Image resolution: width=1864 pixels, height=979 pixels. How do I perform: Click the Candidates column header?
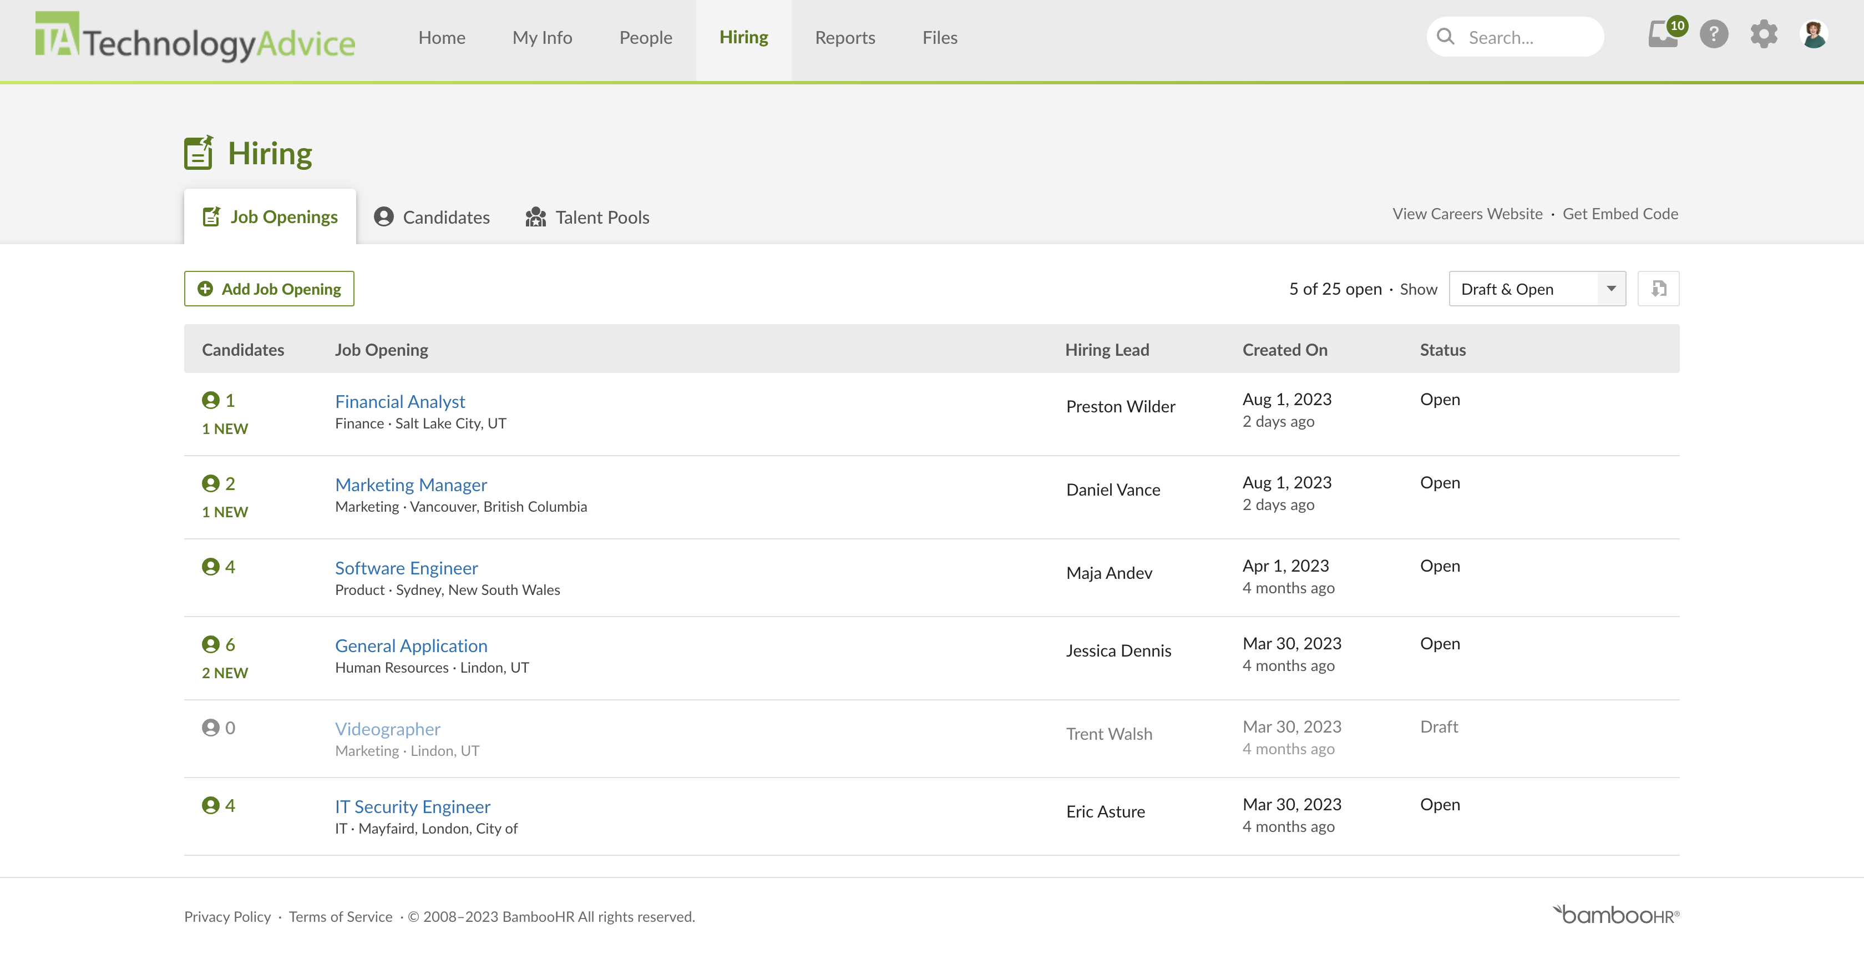(x=243, y=350)
